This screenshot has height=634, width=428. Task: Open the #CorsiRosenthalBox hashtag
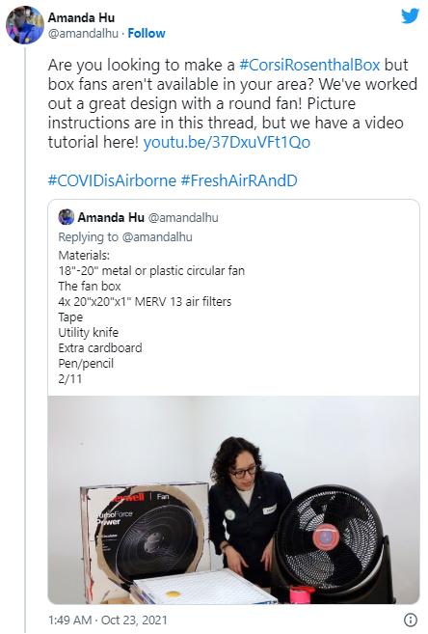click(x=309, y=65)
